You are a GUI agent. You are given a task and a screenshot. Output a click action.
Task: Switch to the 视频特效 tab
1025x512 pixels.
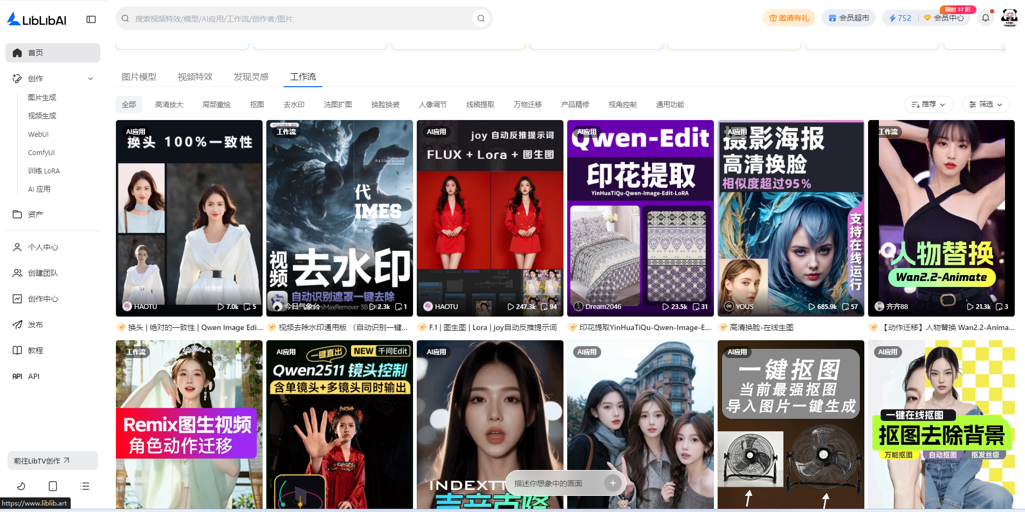tap(195, 77)
